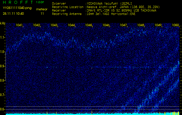Click the 0.8 kHz frequency label
Screen dimensions: 182x115
pyautogui.click(x=2, y=80)
